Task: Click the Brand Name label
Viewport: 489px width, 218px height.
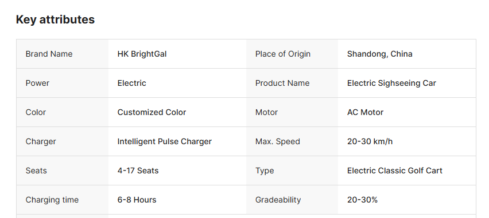Action: [x=49, y=54]
